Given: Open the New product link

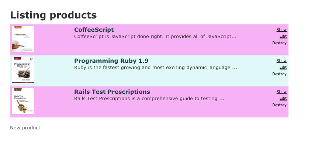Looking at the screenshot, I should 25,127.
